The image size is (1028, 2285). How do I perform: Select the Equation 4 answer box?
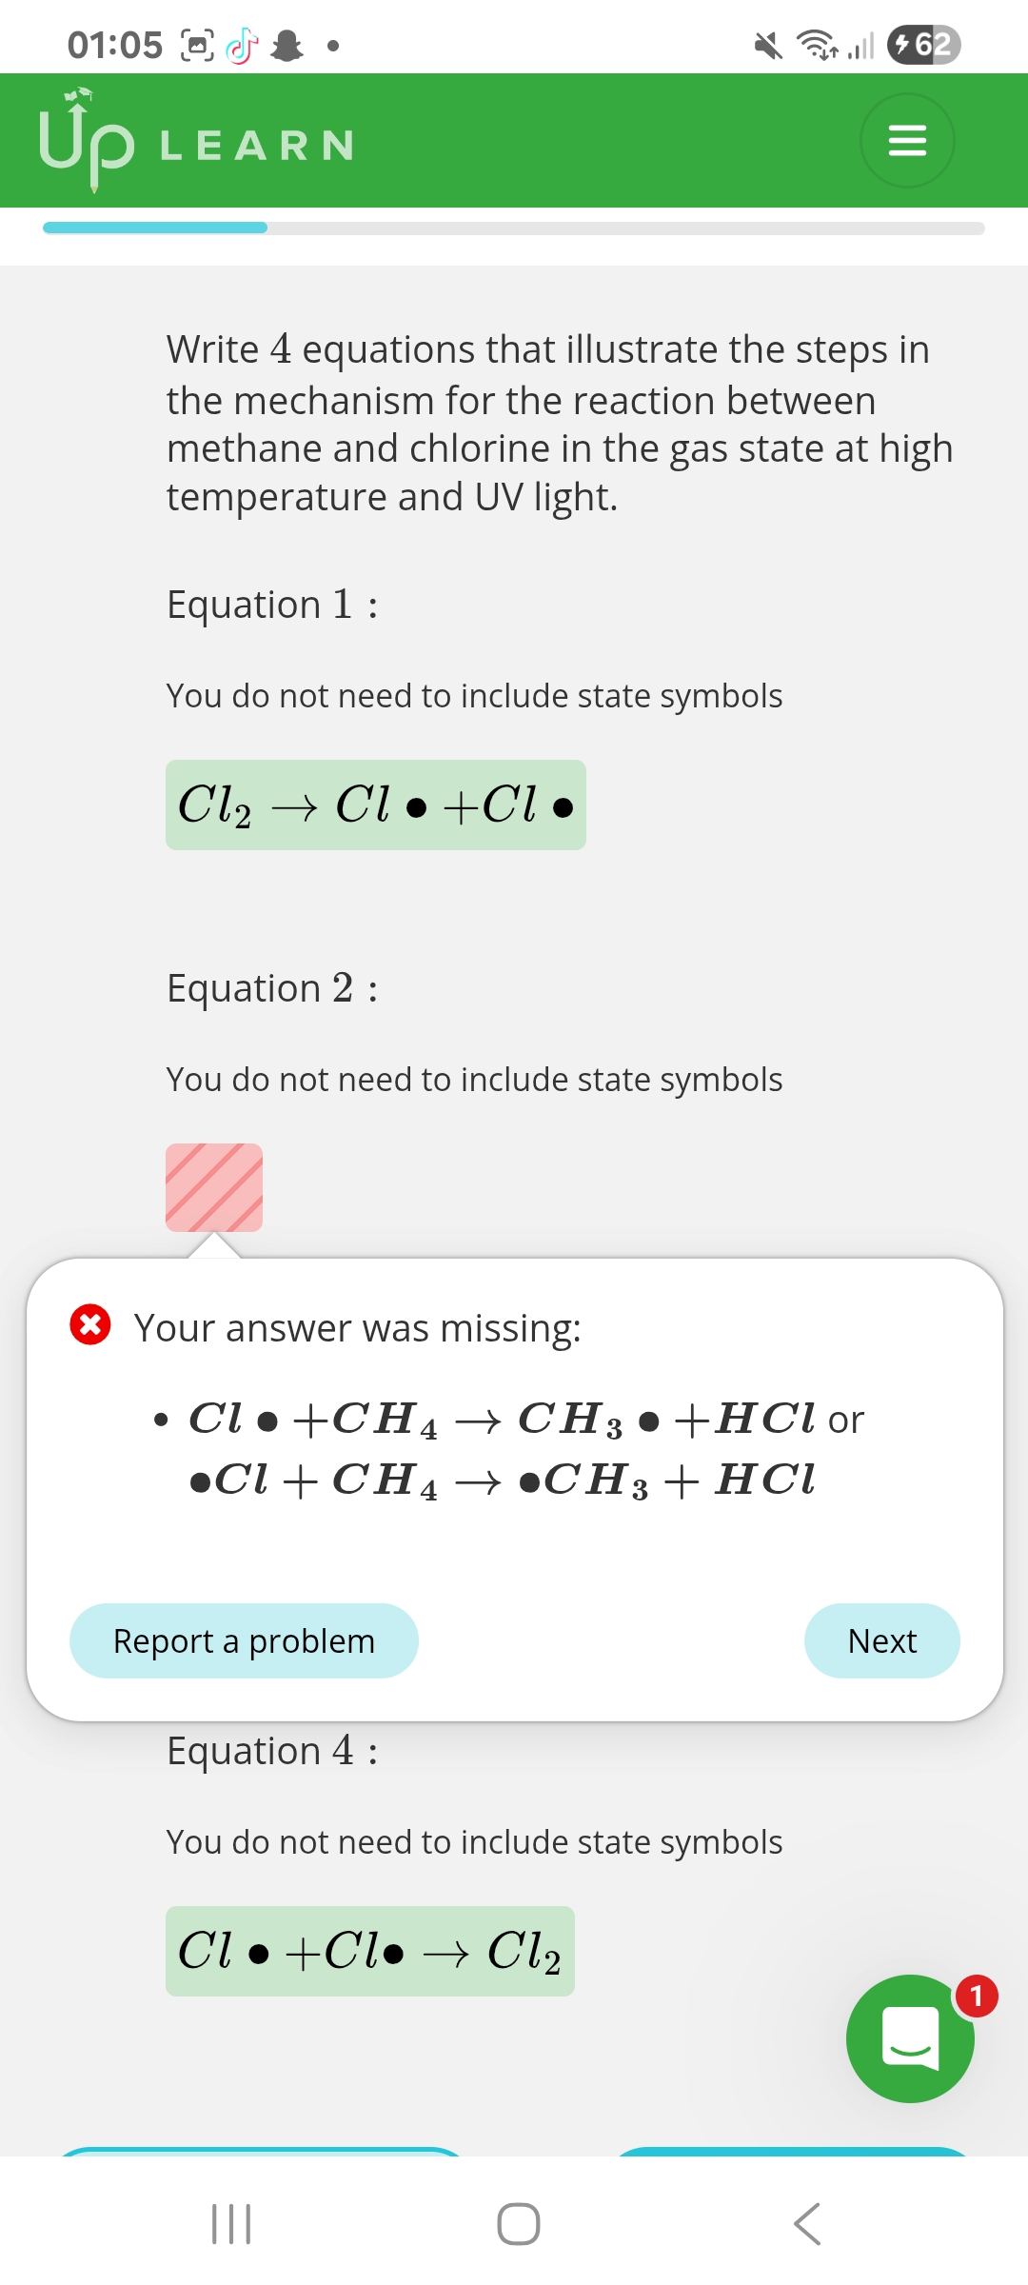point(369,1951)
